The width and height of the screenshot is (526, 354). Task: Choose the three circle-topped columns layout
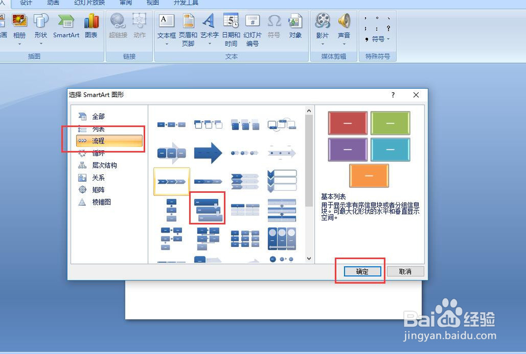(282, 239)
